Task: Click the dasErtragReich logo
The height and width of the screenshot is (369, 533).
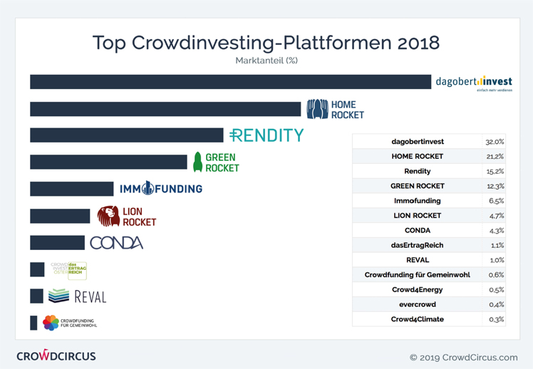Action: [x=69, y=269]
